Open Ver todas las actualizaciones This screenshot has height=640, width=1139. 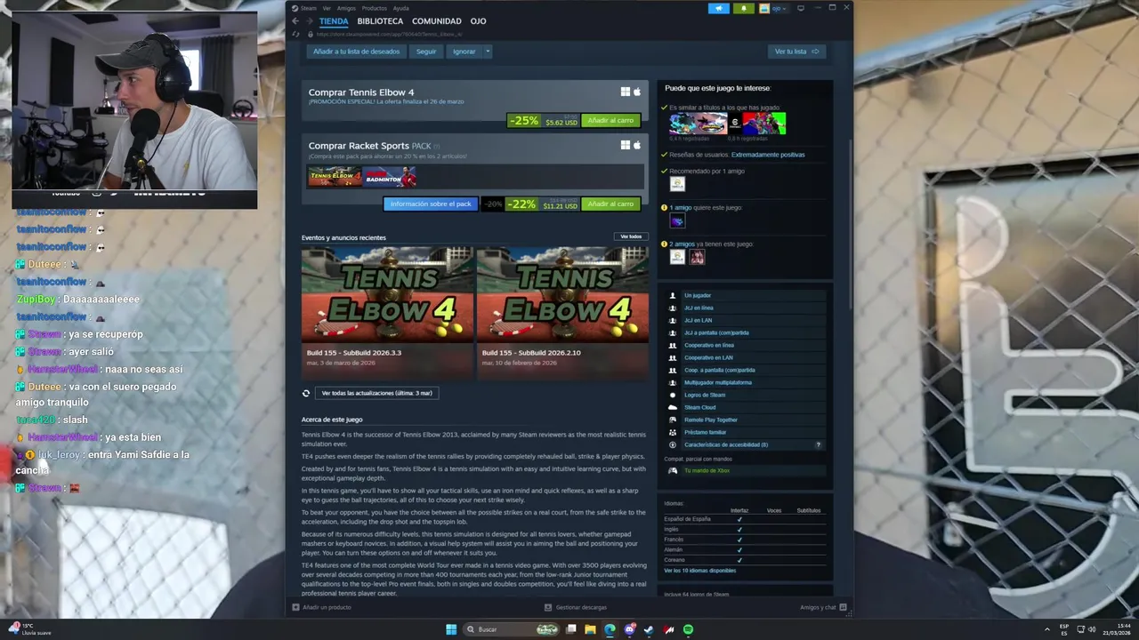point(376,393)
